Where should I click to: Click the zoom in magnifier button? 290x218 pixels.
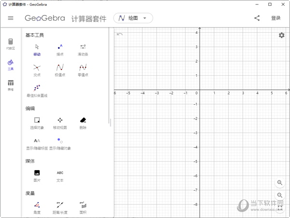point(280,183)
